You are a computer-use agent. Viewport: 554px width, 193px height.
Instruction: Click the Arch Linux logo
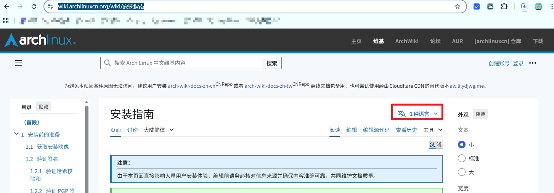pos(40,40)
